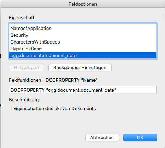Click the Rückgängig: Hinzufügen button
The width and height of the screenshot is (165, 148).
80,68
